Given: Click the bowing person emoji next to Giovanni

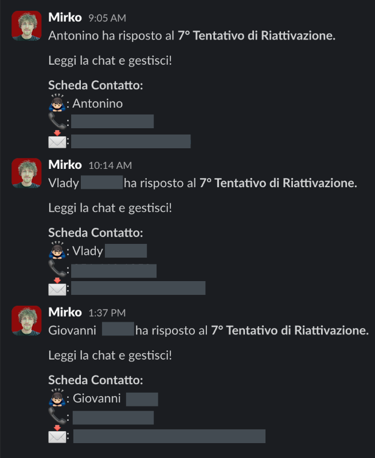Looking at the screenshot, I should click(57, 398).
